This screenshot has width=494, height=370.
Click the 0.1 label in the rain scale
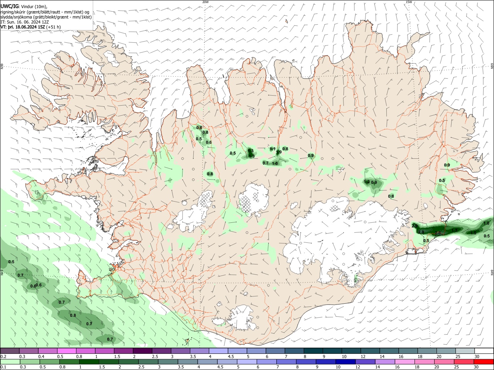[3, 367]
